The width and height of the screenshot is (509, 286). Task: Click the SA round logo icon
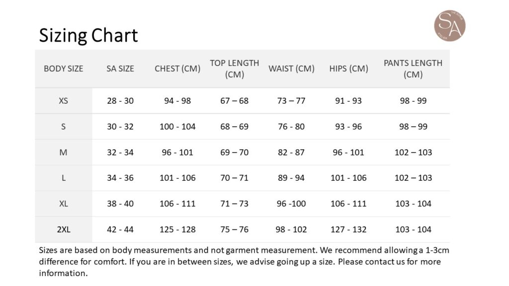point(449,26)
